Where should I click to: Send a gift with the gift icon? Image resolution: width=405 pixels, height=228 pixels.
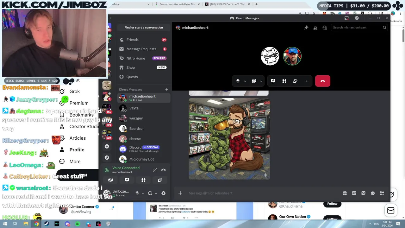pos(345,193)
